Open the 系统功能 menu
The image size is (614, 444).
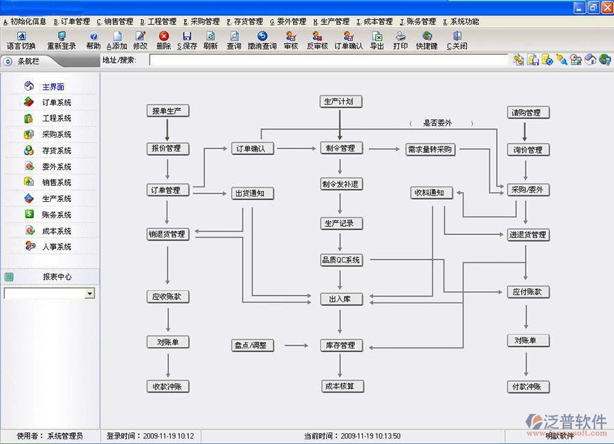point(460,22)
